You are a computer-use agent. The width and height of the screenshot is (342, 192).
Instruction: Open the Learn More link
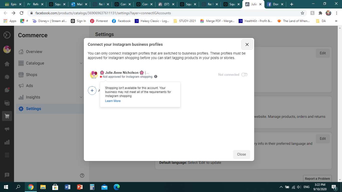(113, 101)
